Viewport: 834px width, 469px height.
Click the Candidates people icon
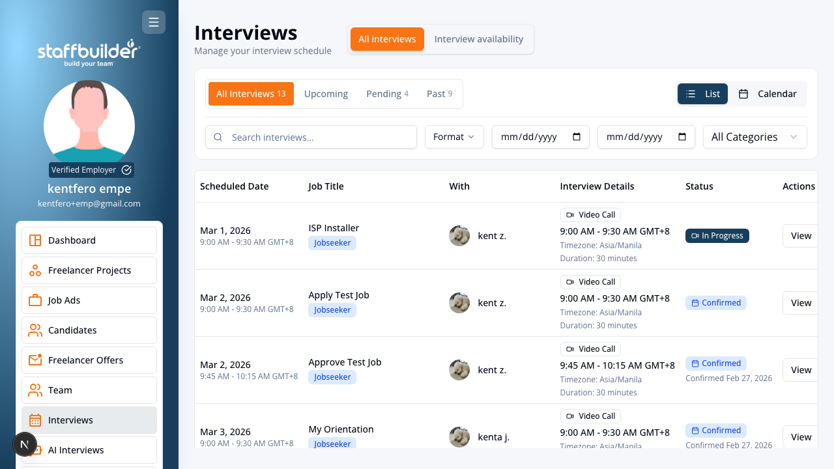point(35,330)
